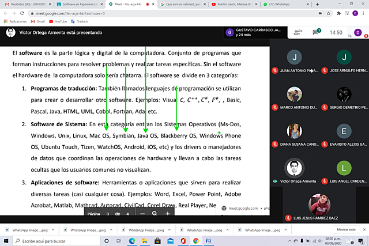The image size is (369, 246).
Task: Switch to the Martin Garrix, Matisse YouTube tab
Action: (x=234, y=4)
